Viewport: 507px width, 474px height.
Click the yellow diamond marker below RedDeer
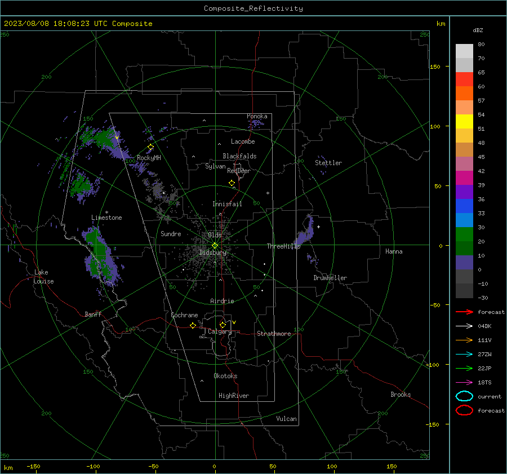(x=232, y=183)
